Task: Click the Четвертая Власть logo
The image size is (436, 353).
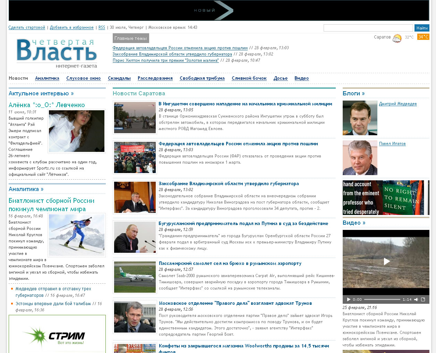Action: 57,53
